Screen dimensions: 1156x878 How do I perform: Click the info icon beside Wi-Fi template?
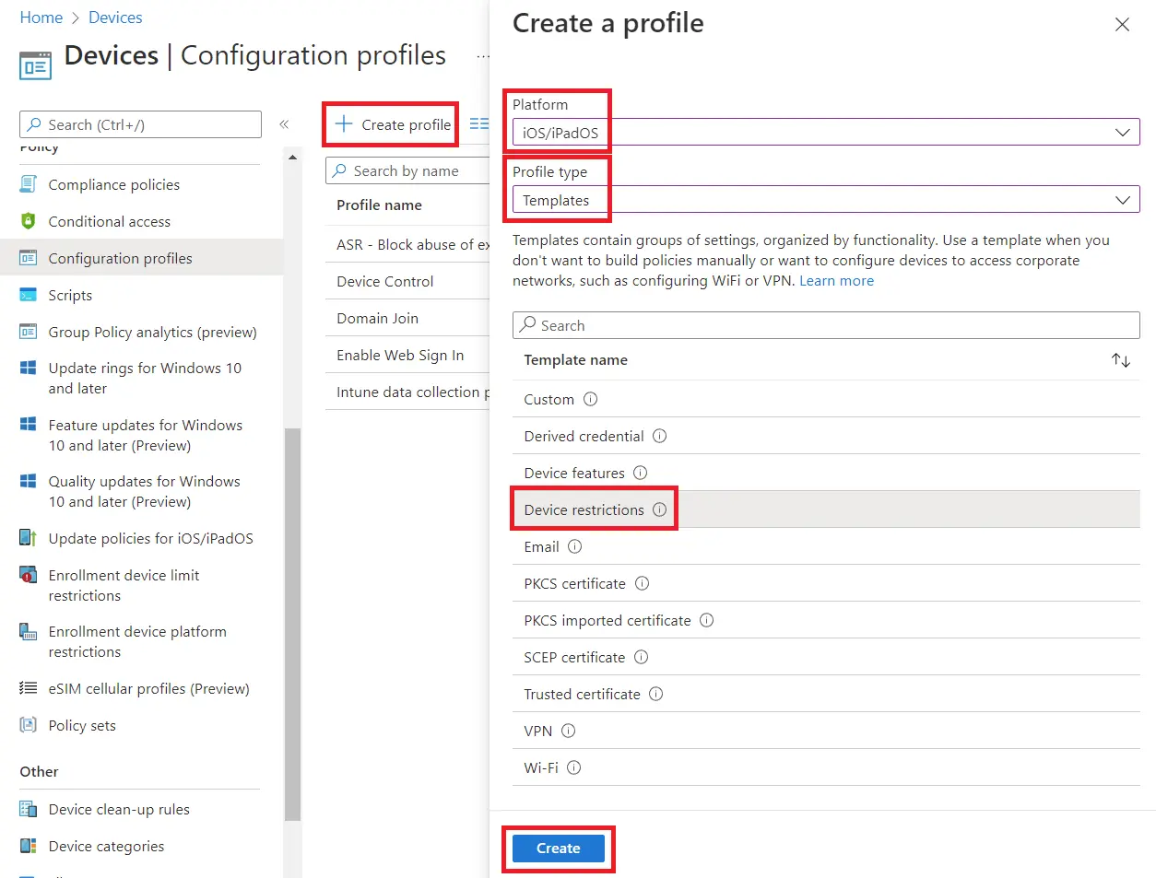574,767
